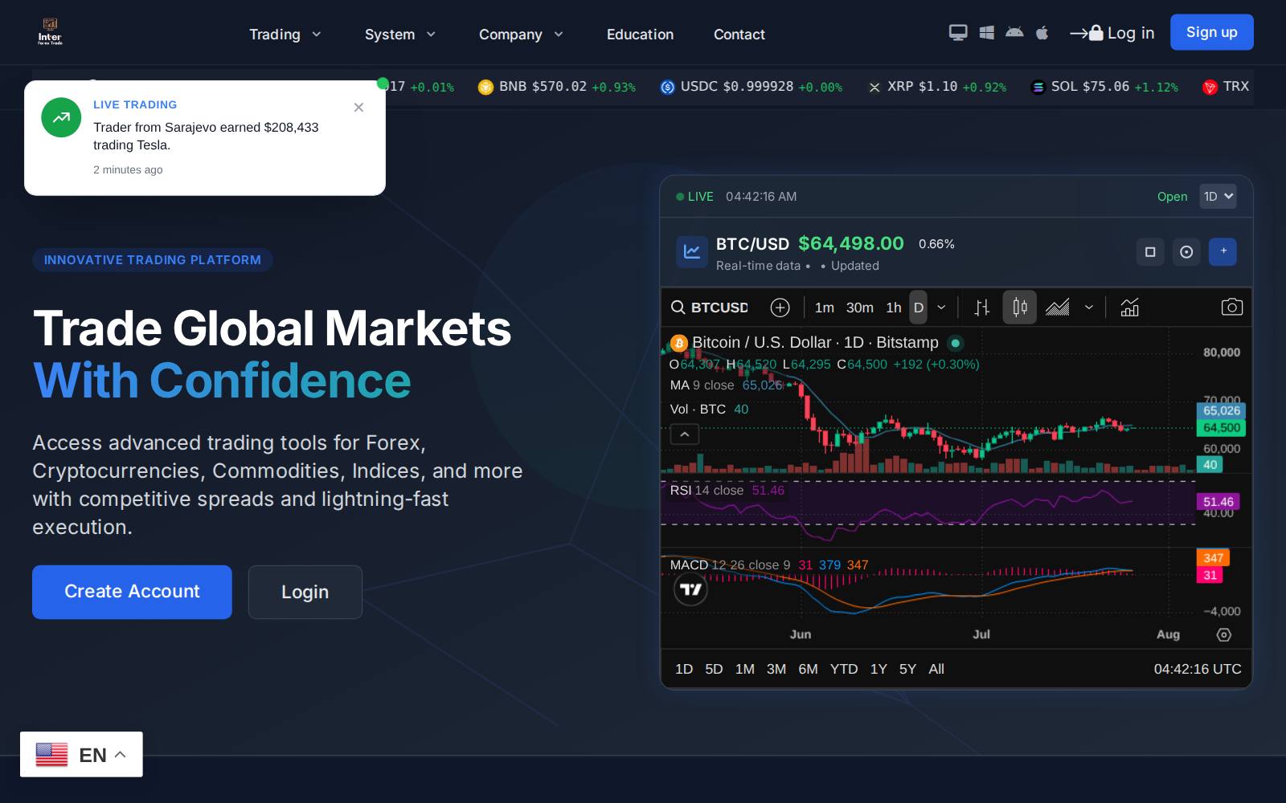Select the All date range

936,669
